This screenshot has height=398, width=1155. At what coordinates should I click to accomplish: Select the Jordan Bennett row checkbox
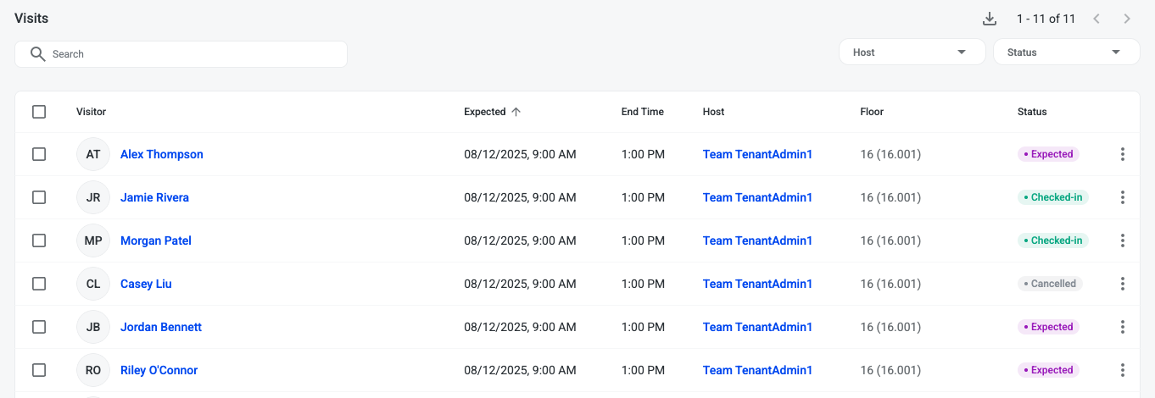click(39, 327)
